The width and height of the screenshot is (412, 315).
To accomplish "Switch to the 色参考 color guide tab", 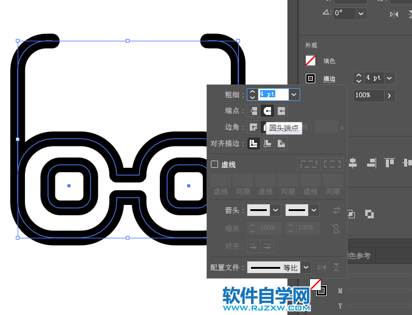I will coord(359,255).
